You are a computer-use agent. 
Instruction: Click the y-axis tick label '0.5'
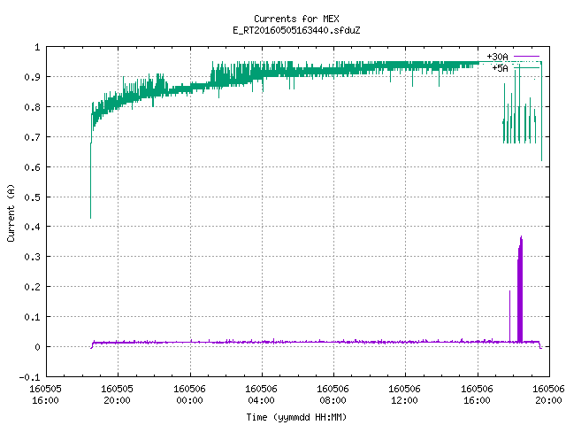coord(32,197)
